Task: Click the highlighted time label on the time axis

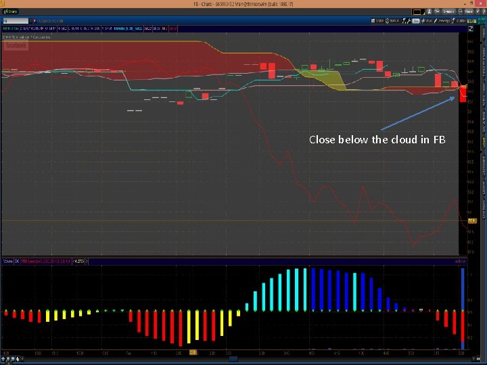Action: point(193,353)
